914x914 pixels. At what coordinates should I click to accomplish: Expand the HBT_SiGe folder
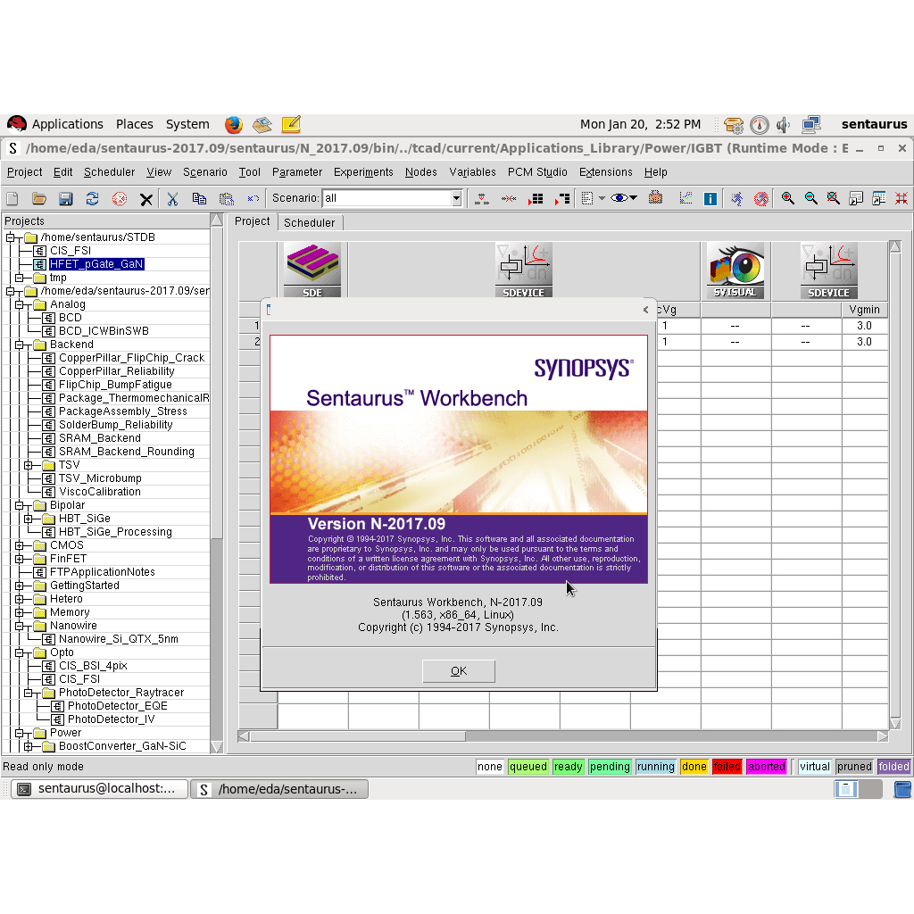(x=28, y=519)
